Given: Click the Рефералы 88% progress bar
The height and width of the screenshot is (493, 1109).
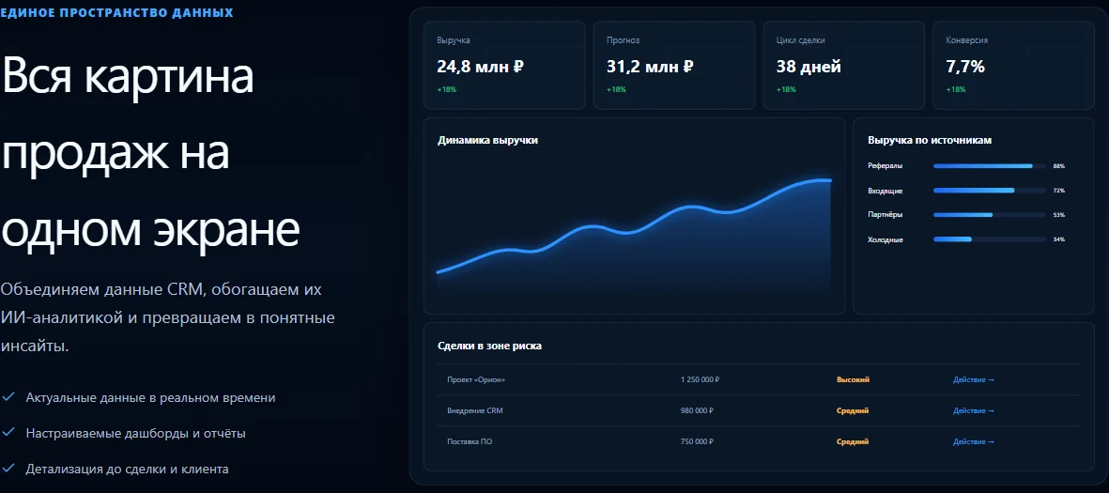Looking at the screenshot, I should [989, 166].
